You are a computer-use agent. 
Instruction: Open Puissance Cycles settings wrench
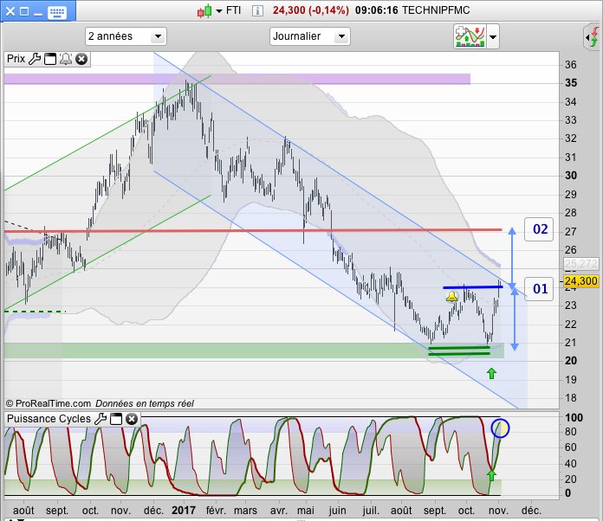tap(100, 419)
